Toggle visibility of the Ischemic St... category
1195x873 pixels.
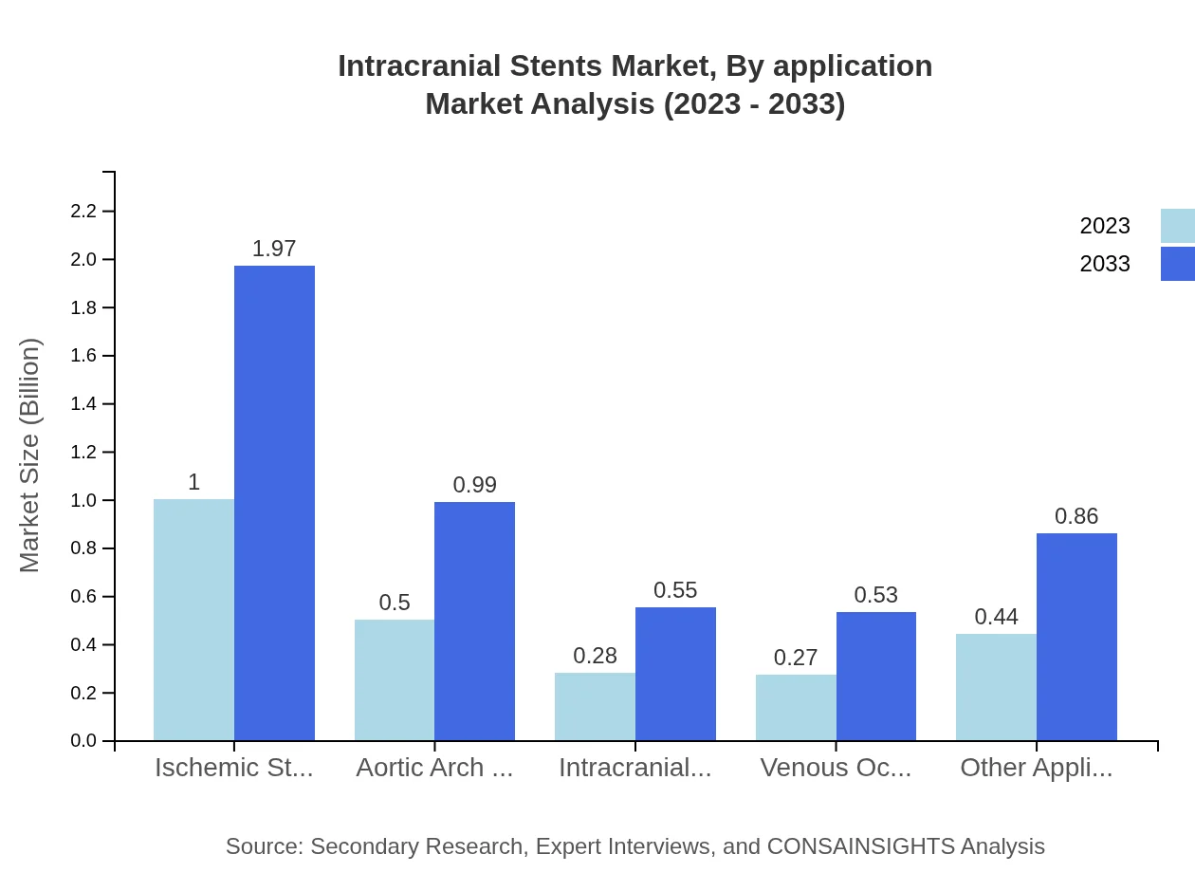[233, 768]
